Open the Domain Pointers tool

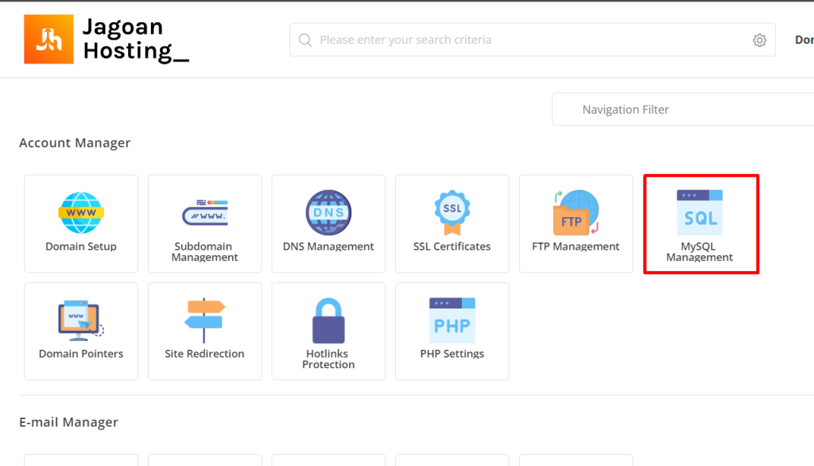tap(80, 332)
